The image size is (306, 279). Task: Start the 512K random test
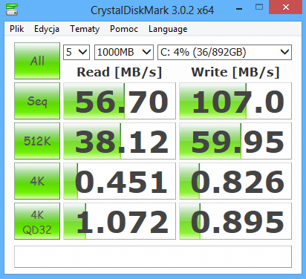click(x=37, y=141)
